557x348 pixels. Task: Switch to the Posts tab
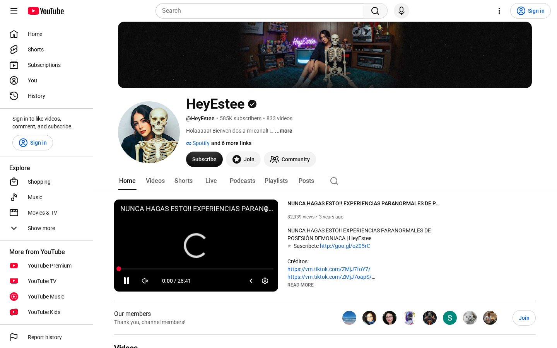[306, 181]
